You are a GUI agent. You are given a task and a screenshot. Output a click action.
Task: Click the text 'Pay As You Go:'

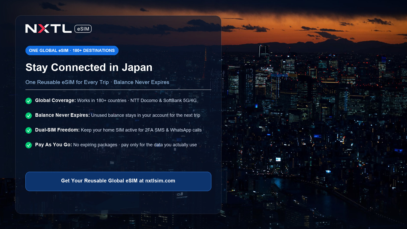pos(53,145)
